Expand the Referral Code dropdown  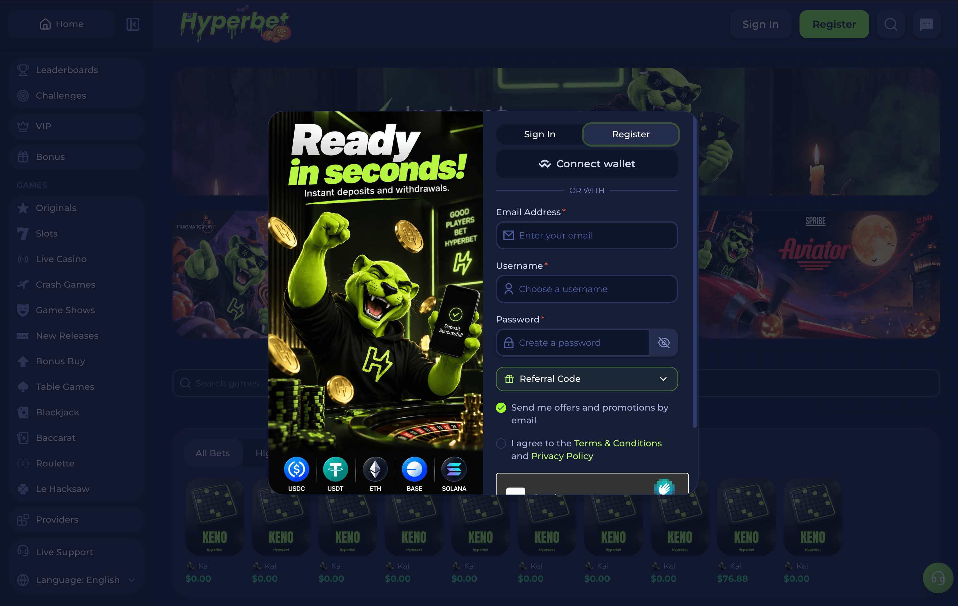[586, 379]
